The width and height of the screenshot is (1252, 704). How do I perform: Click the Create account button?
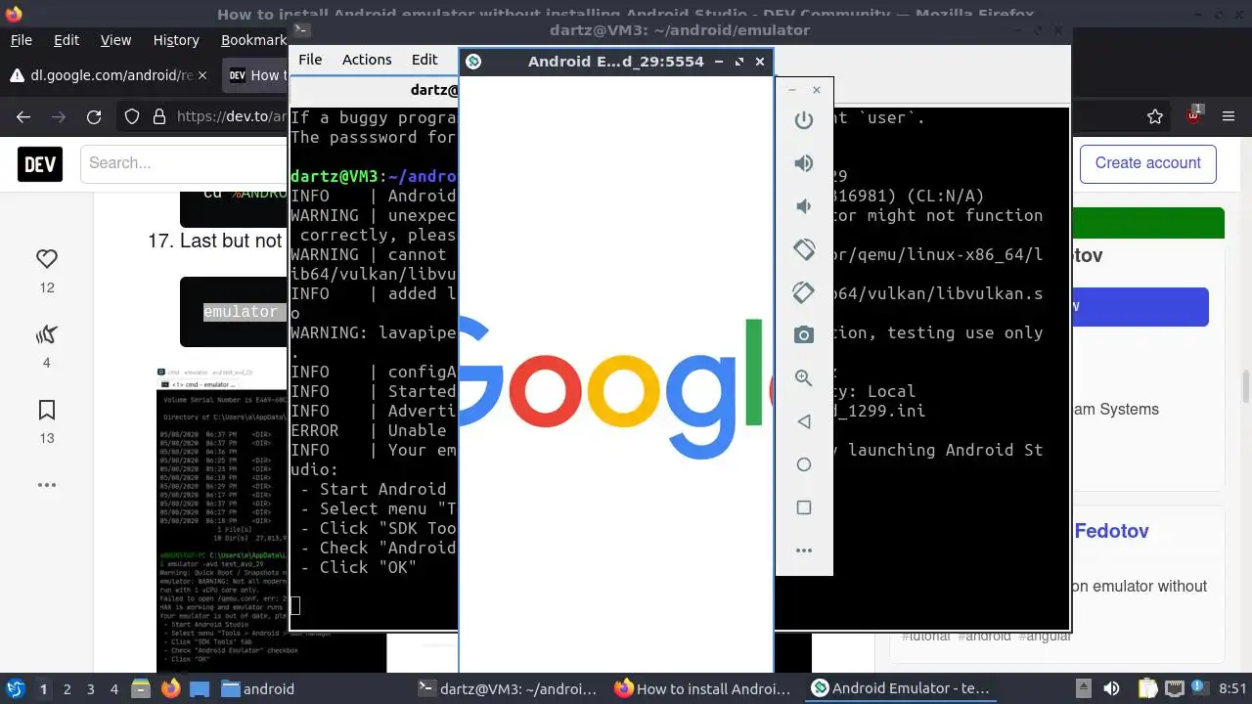click(1148, 163)
